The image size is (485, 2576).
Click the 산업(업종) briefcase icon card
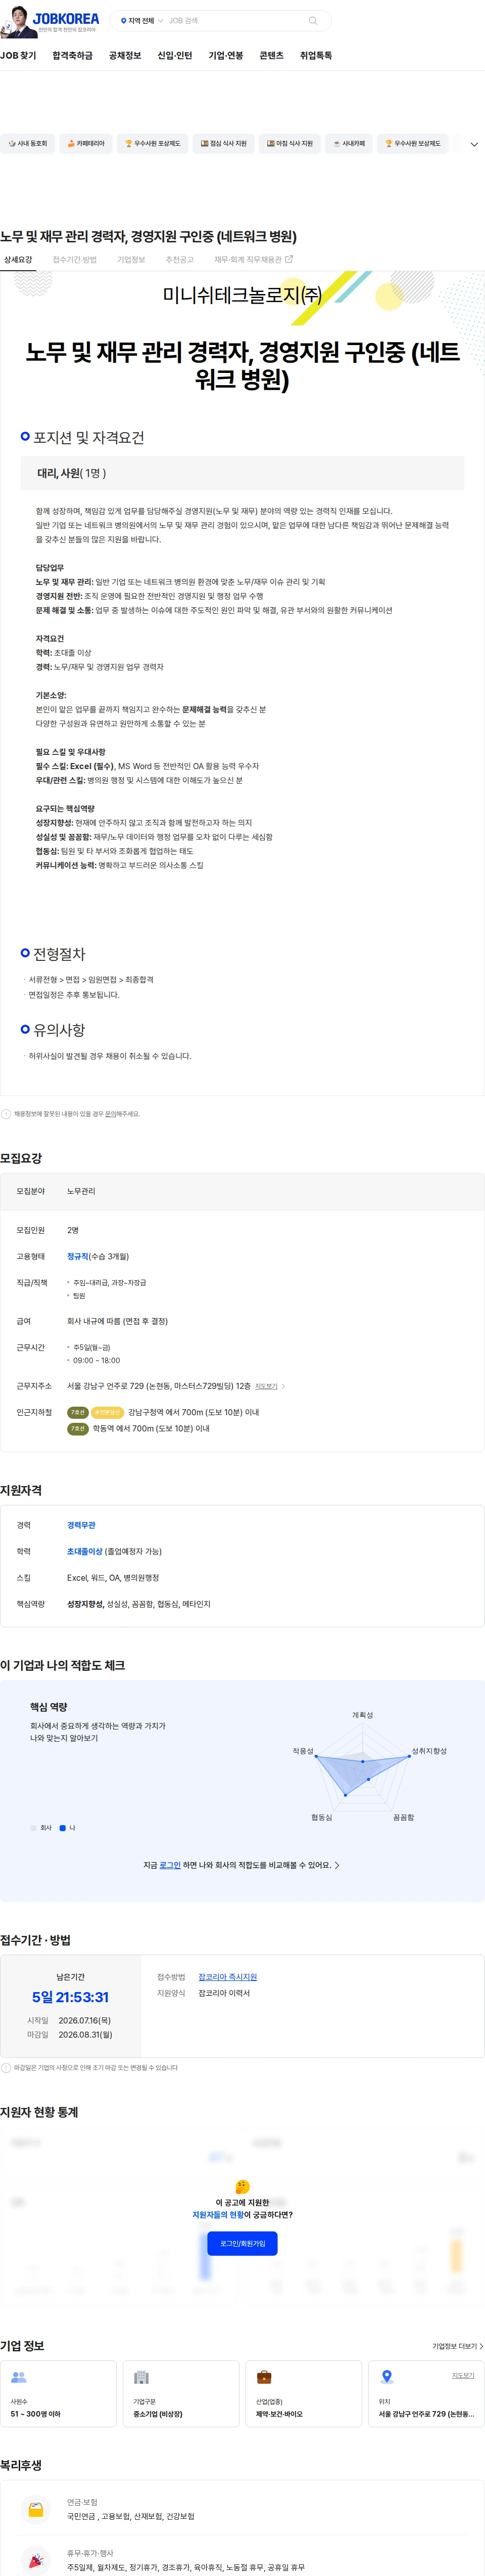click(x=303, y=2394)
